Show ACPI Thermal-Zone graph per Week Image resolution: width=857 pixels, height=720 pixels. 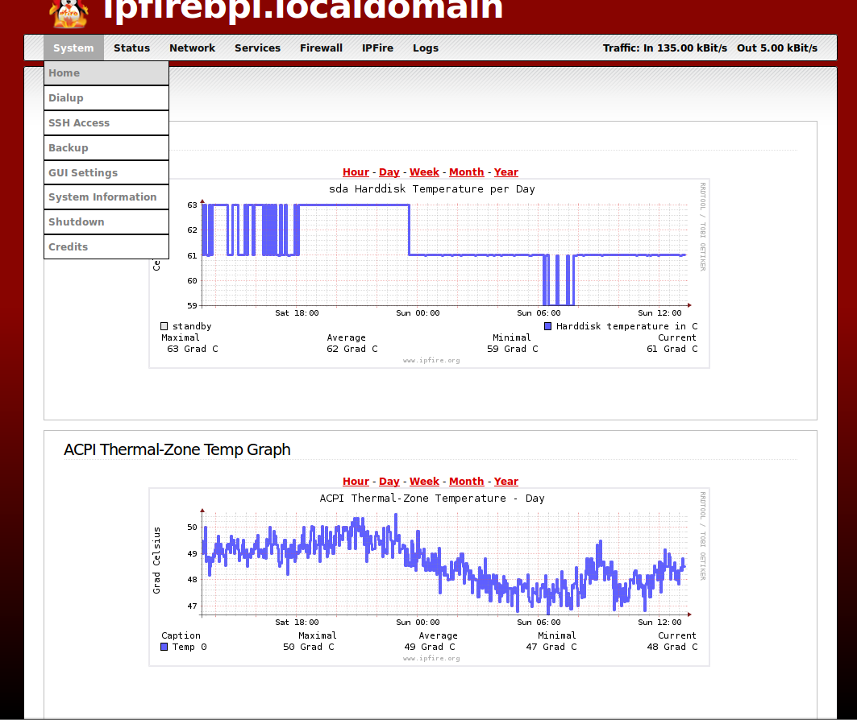click(x=425, y=482)
